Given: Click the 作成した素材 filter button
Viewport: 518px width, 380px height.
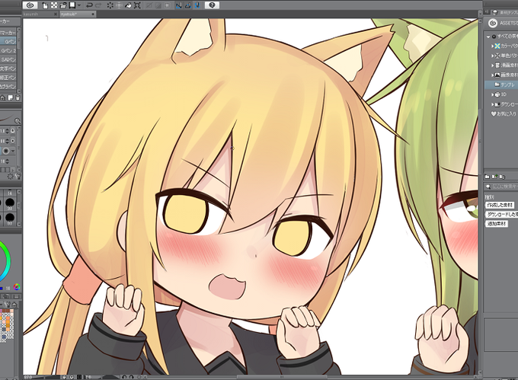Looking at the screenshot, I should click(x=500, y=205).
